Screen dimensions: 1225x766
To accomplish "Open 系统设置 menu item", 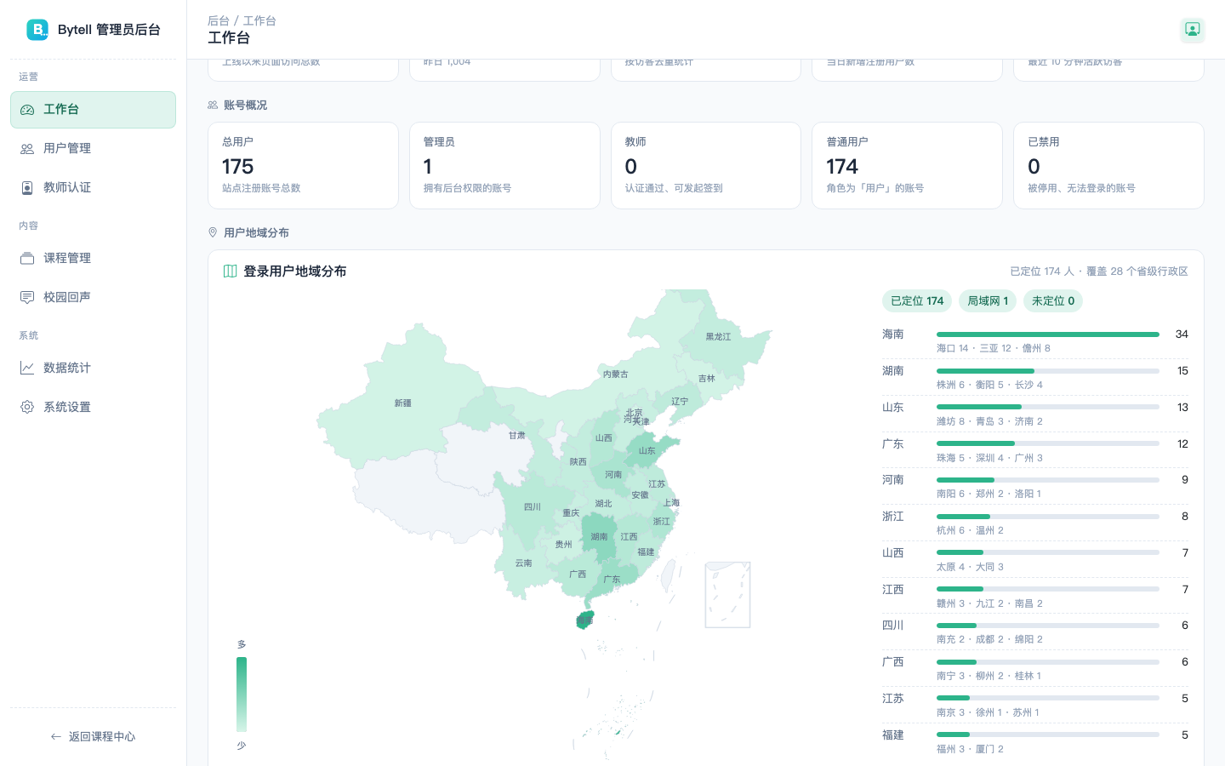I will coord(94,408).
